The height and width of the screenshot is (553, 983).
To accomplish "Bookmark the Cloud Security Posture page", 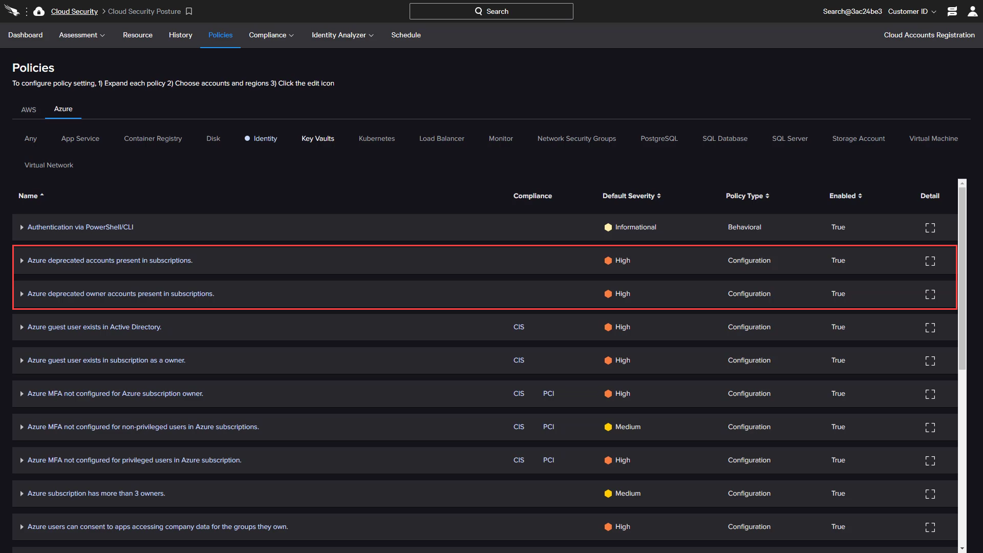I will [x=189, y=11].
